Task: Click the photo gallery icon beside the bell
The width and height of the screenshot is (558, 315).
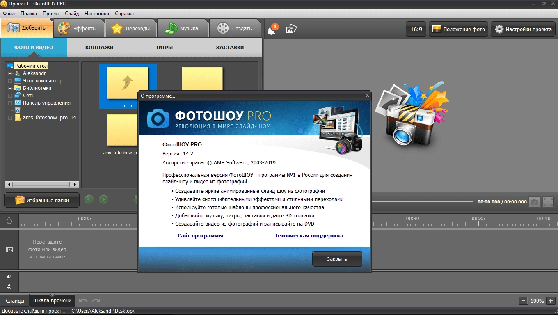Action: (291, 29)
